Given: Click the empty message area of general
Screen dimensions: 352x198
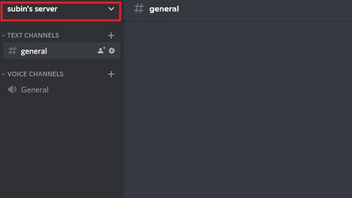Looking at the screenshot, I should (238, 109).
